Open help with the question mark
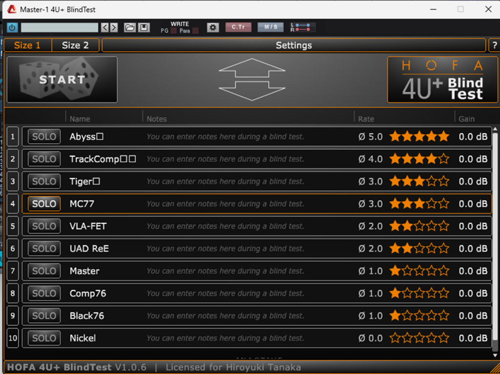The height and width of the screenshot is (374, 500). tap(495, 45)
